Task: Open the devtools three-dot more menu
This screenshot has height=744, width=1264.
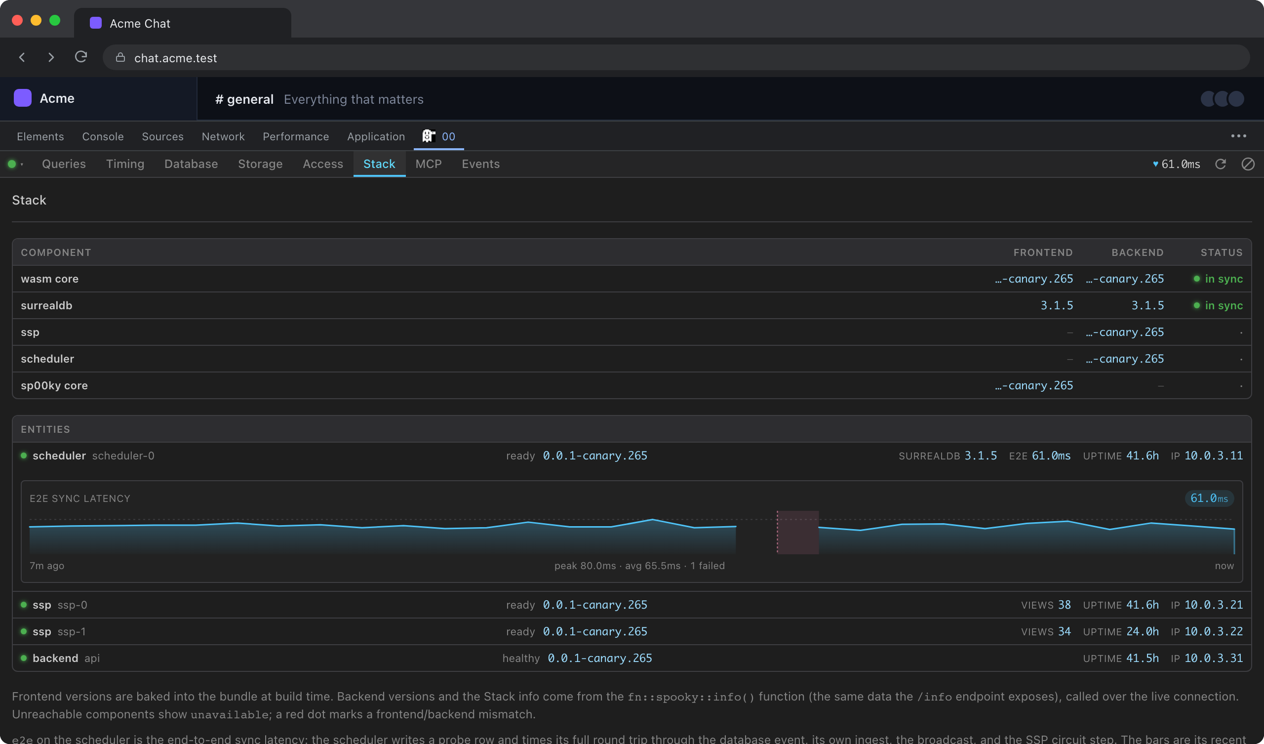Action: [x=1238, y=136]
